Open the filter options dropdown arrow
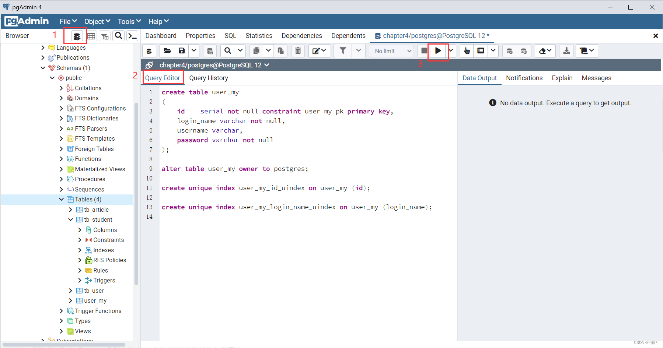663x348 pixels. pos(359,51)
